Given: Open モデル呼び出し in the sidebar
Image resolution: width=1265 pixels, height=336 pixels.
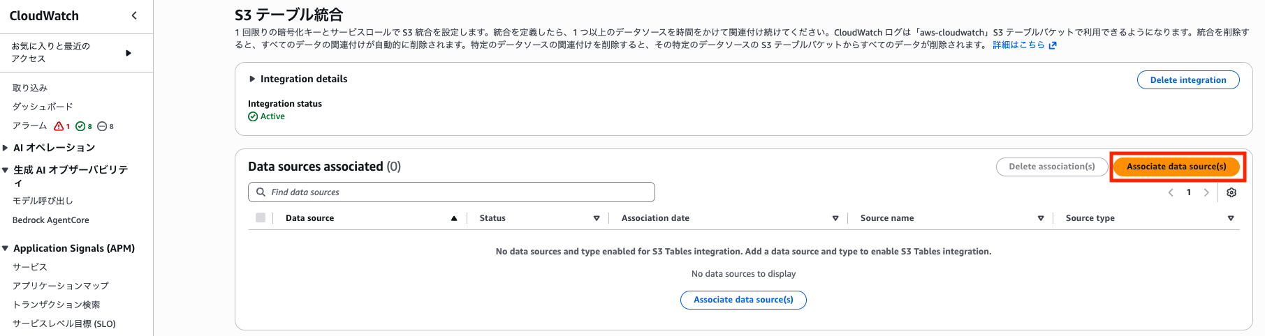Looking at the screenshot, I should click(43, 201).
